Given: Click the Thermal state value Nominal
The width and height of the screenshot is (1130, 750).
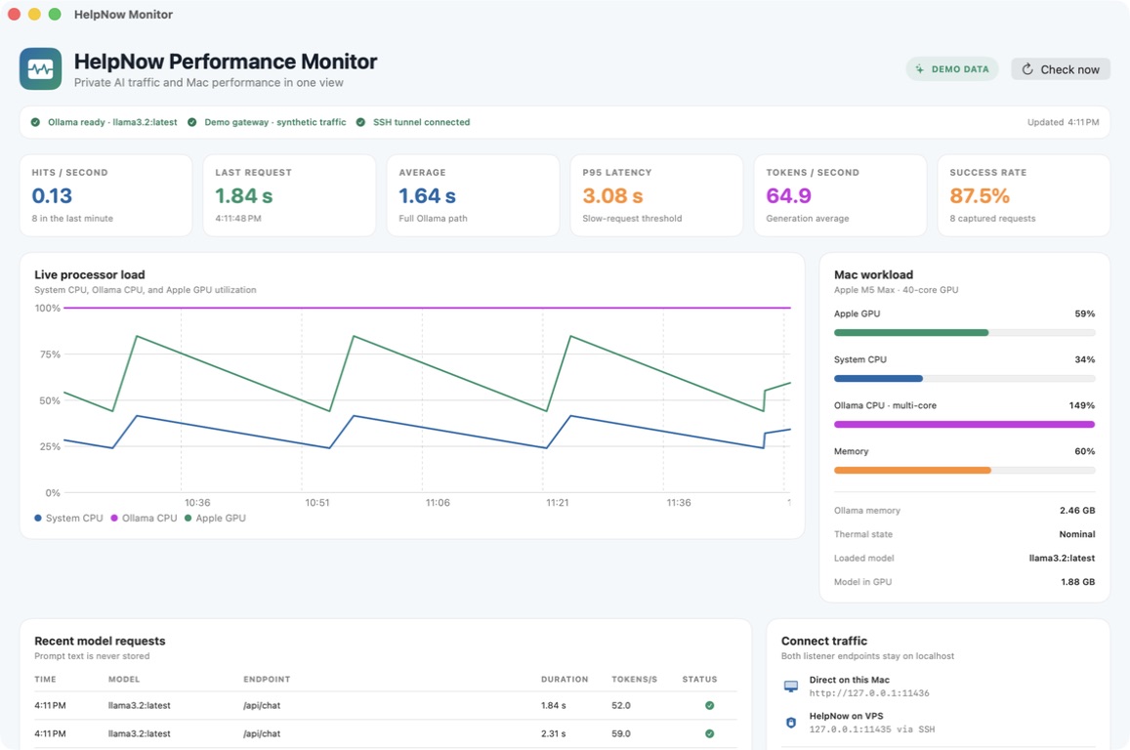Looking at the screenshot, I should pos(1076,534).
